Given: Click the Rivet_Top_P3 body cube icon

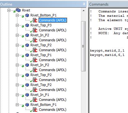Looking at the screenshot, I should point(27,25).
